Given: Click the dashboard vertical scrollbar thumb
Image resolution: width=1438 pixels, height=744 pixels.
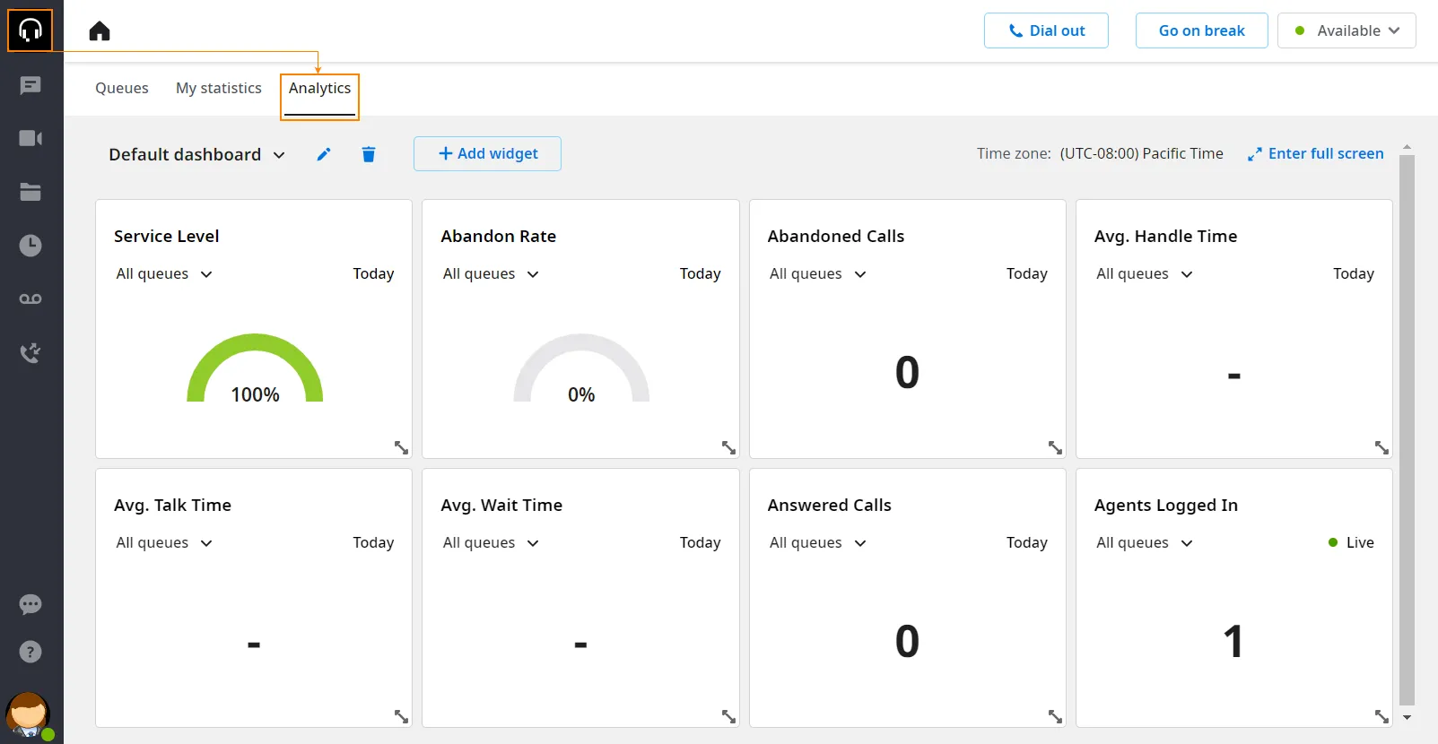Looking at the screenshot, I should (1407, 430).
